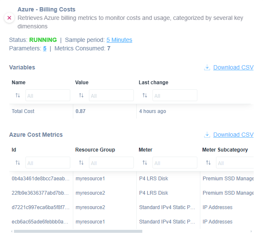Open the Parameters count link 5

pos(44,48)
